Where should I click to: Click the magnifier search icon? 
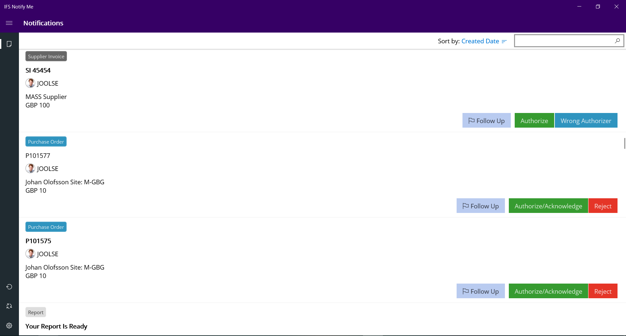click(x=617, y=41)
